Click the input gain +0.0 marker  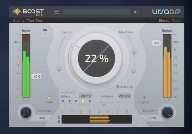36,77
